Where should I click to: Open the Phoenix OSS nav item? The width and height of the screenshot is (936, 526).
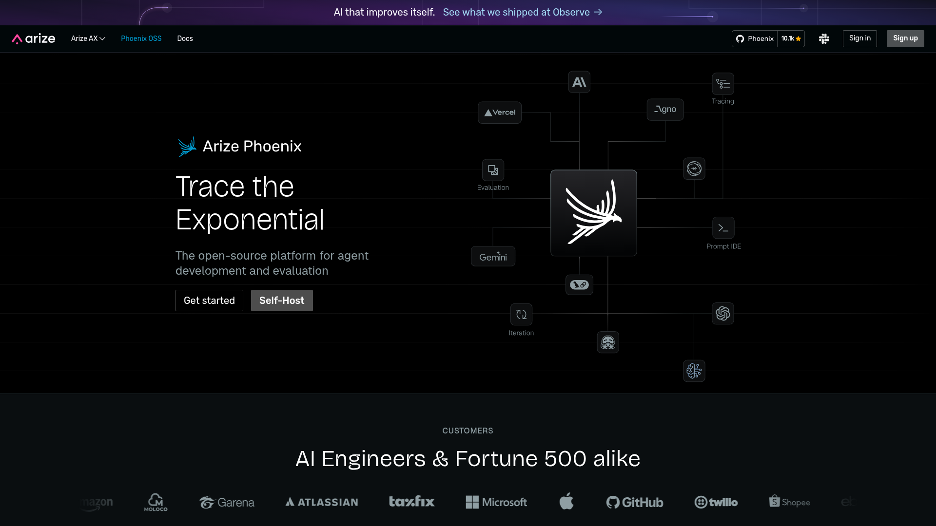click(x=141, y=38)
